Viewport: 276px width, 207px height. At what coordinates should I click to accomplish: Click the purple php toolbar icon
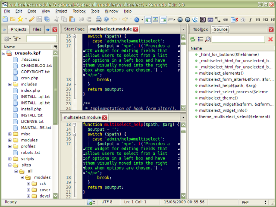point(210,19)
